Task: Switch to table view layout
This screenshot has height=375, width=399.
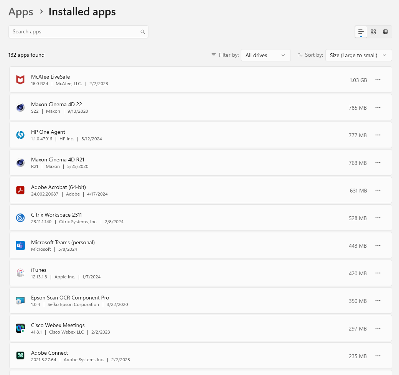Action: (386, 32)
